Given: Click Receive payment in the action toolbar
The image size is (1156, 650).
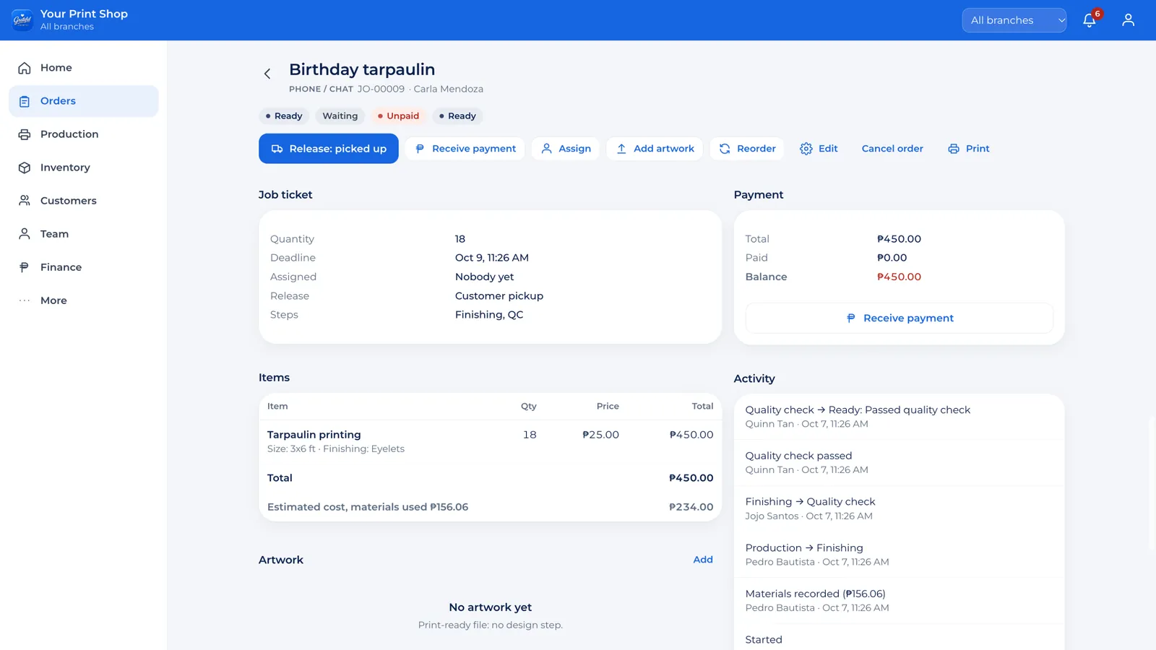Looking at the screenshot, I should pyautogui.click(x=465, y=149).
